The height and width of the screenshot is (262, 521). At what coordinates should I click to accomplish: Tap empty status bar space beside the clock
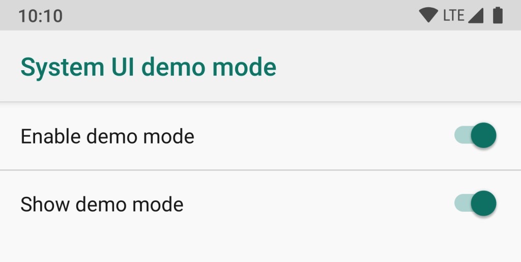[239, 15]
